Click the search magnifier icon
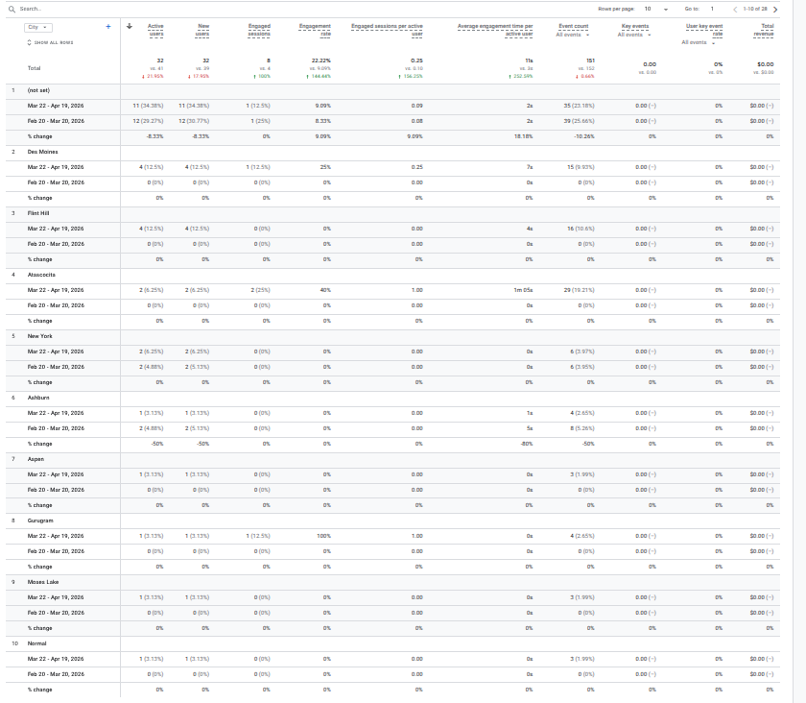 point(10,8)
